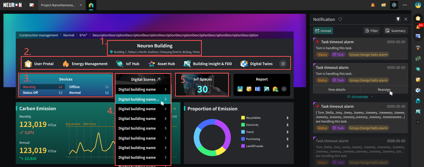Click the Recyclables yellow legend swatch
Screen dimensions: 424x167
point(243,118)
